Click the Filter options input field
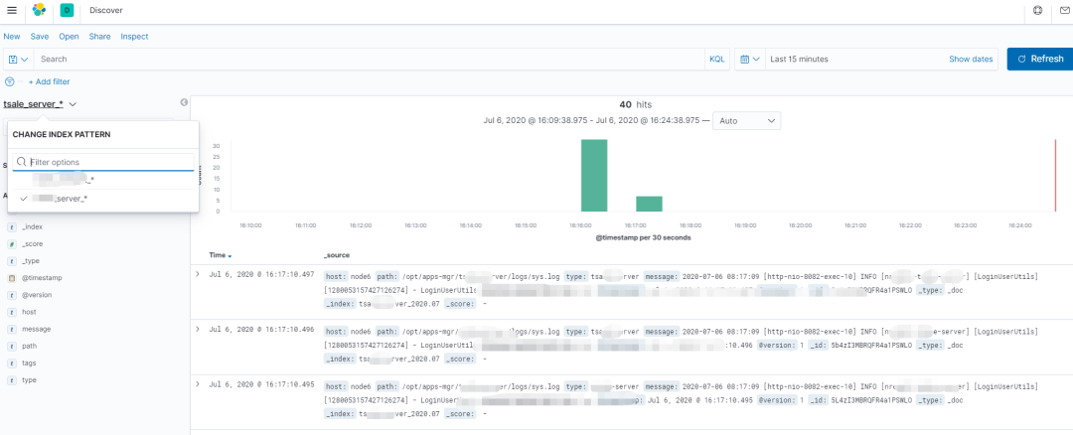 click(103, 162)
